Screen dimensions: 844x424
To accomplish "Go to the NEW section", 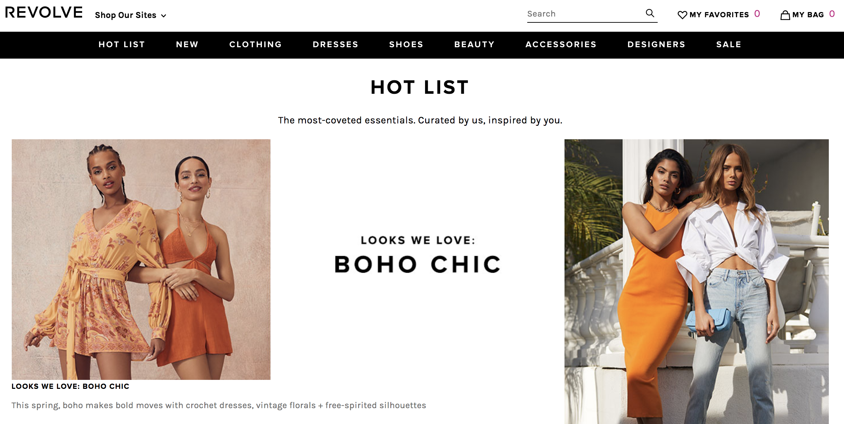I will click(187, 44).
